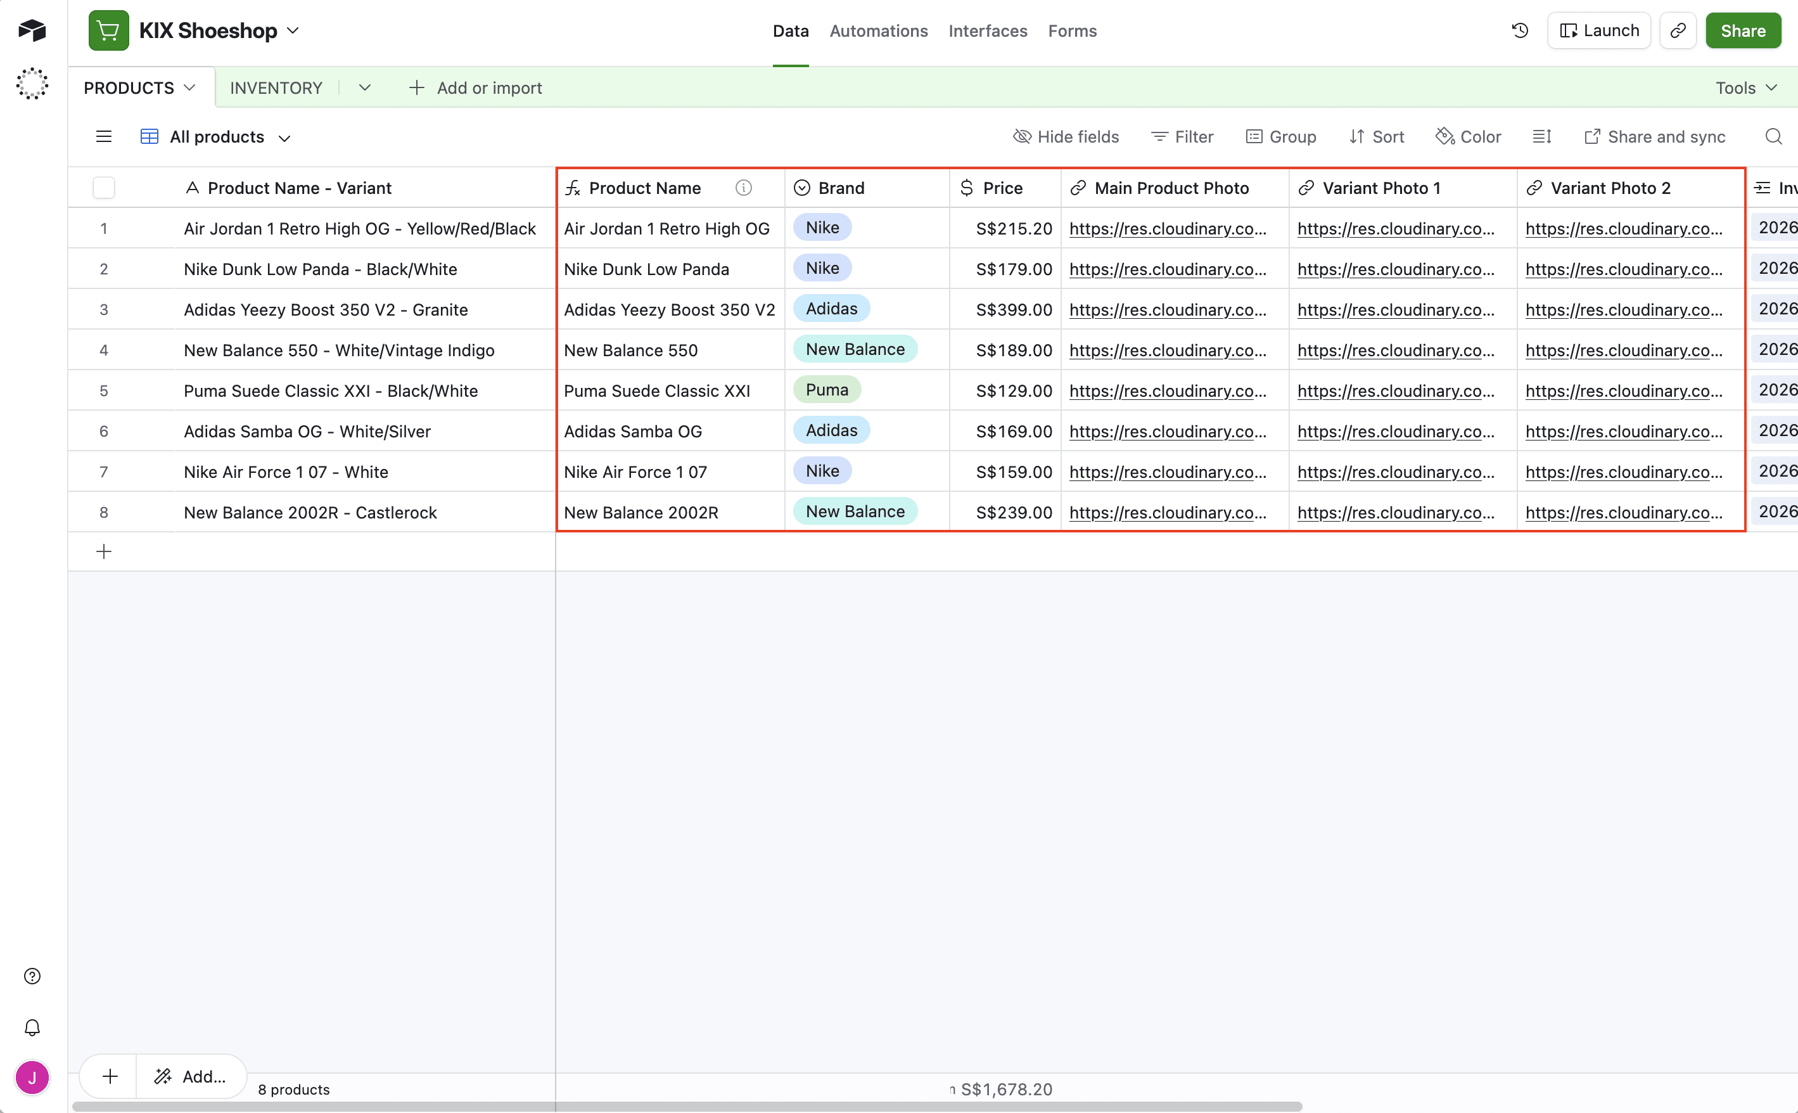1798x1113 pixels.
Task: Select the checkbox on row 1
Action: click(x=105, y=228)
